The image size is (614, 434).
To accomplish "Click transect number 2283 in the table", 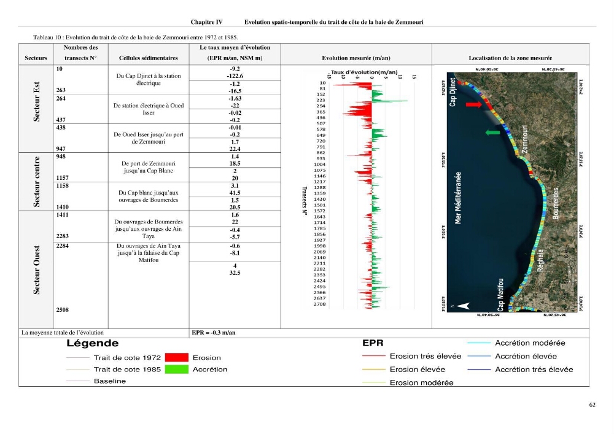I will tap(62, 236).
